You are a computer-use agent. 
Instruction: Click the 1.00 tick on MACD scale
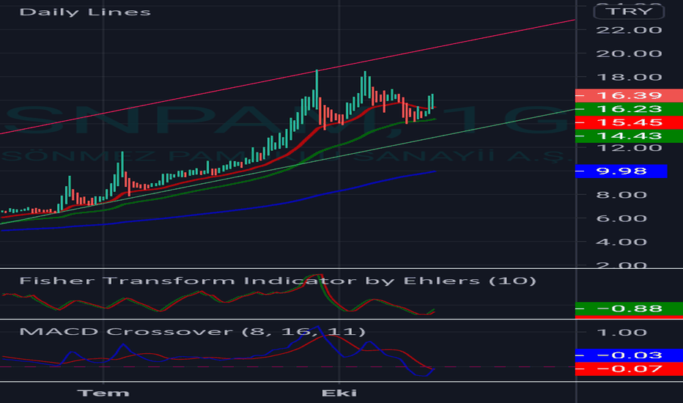coord(621,333)
